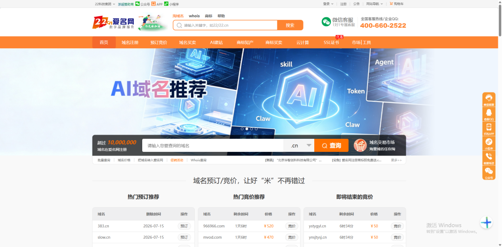Focus the domain query input field
This screenshot has width=502, height=247.
213,146
